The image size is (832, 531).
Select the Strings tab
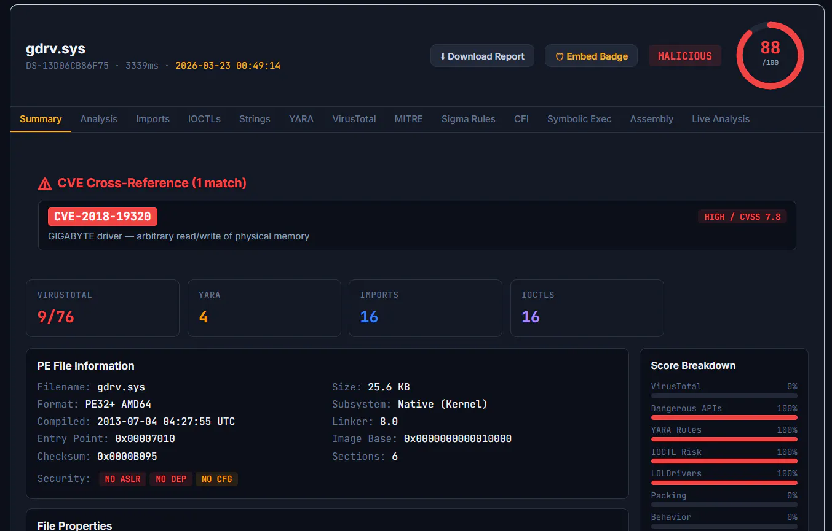255,119
